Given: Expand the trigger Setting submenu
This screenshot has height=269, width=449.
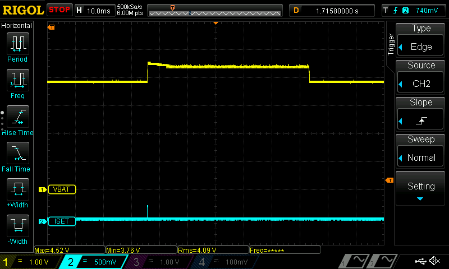Looking at the screenshot, I should (420, 189).
